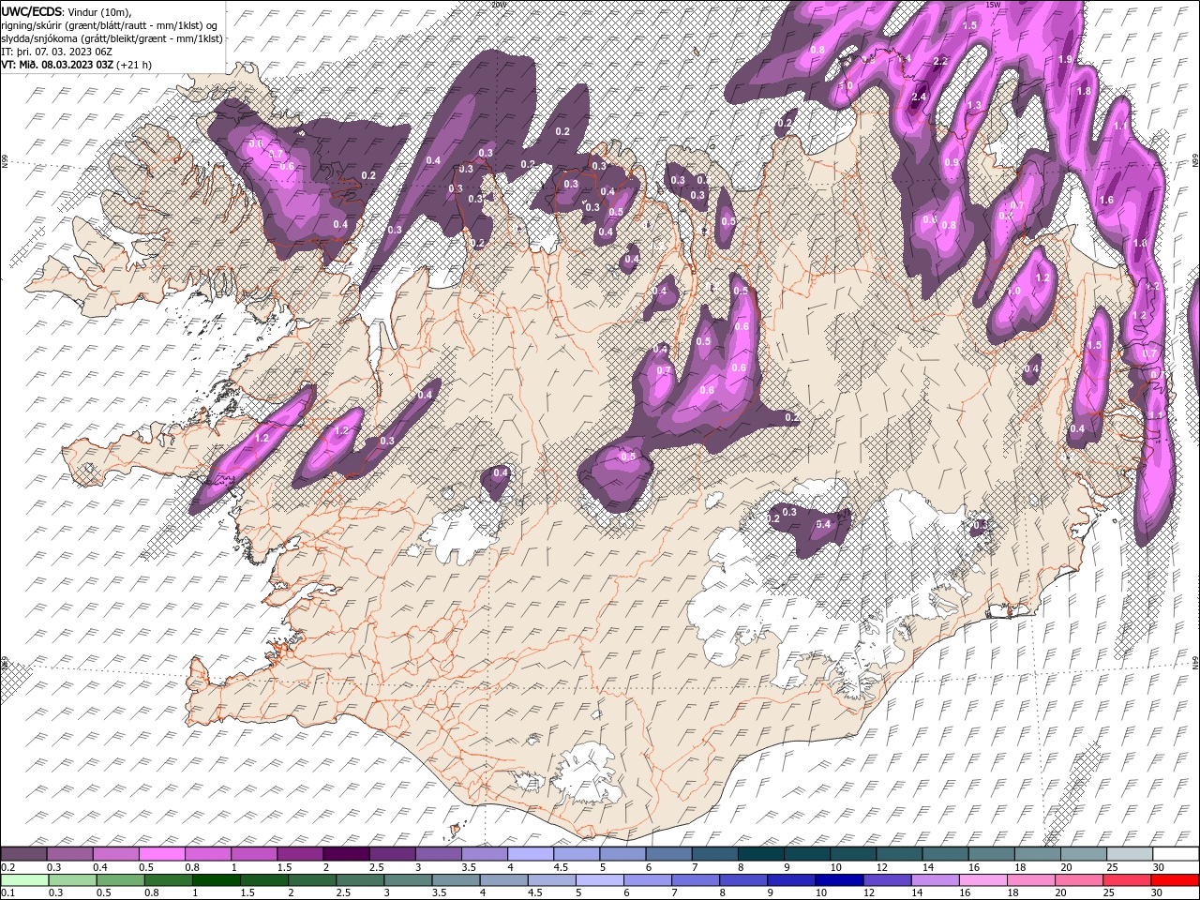Click the 1.9 snowfall value on the map
The image size is (1200, 900).
[x=1065, y=59]
